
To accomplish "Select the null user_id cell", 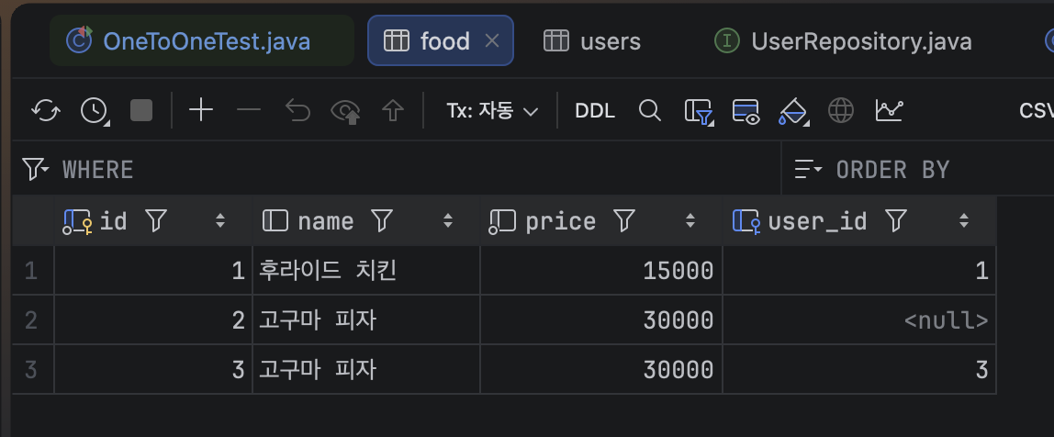I will (859, 320).
